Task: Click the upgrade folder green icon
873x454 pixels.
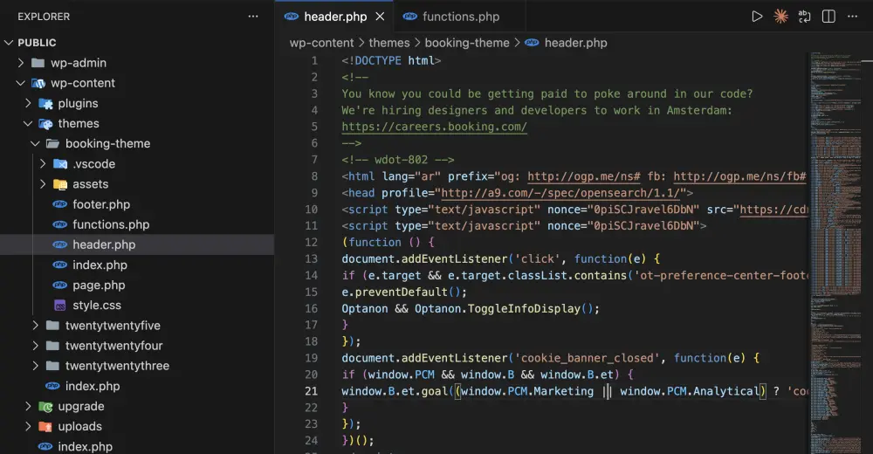Action: (45, 407)
